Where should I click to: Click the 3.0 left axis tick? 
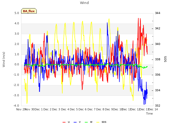pyautogui.click(x=17, y=34)
